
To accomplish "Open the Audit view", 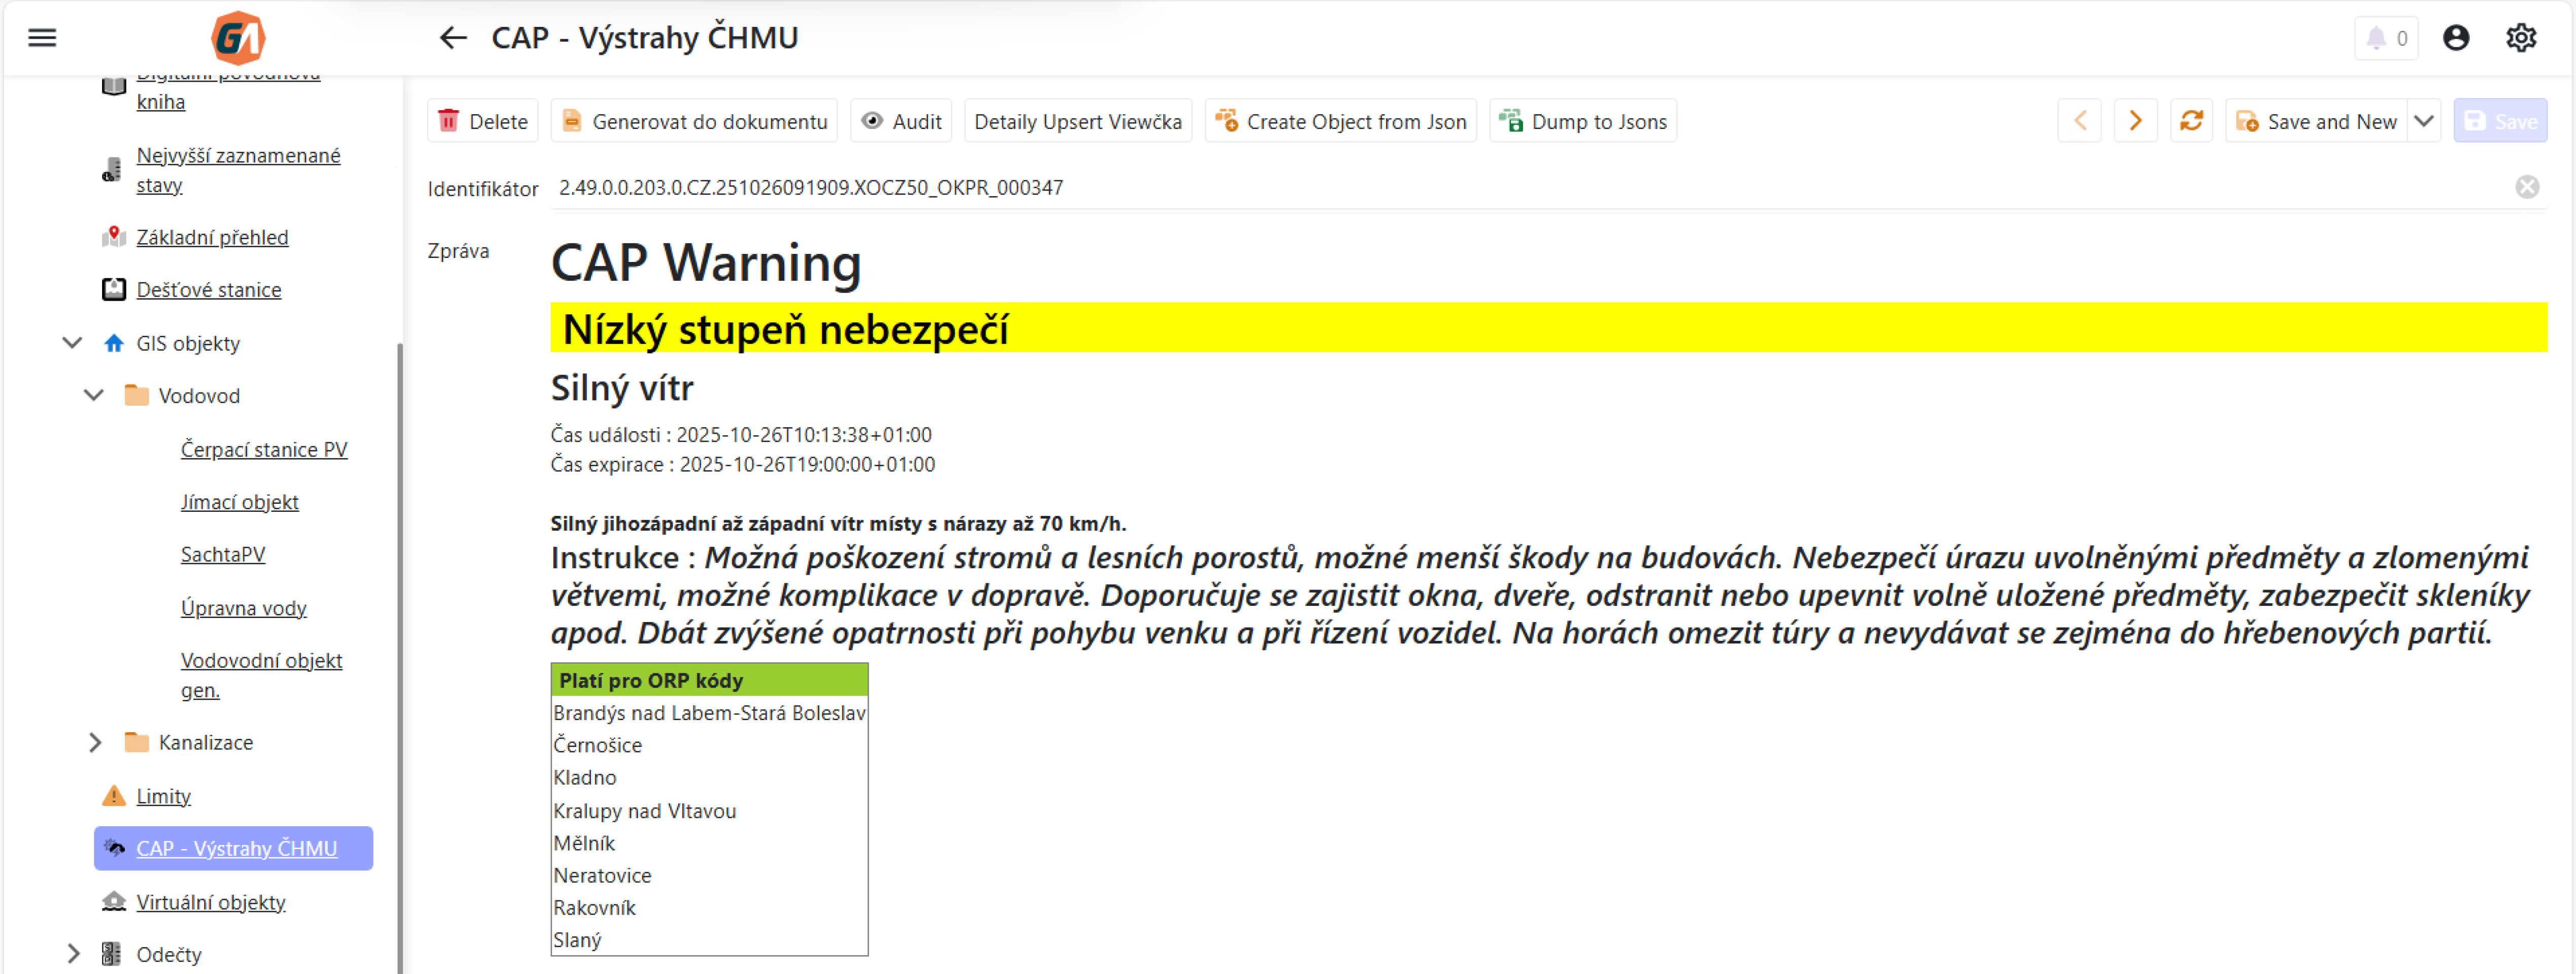I will point(901,121).
